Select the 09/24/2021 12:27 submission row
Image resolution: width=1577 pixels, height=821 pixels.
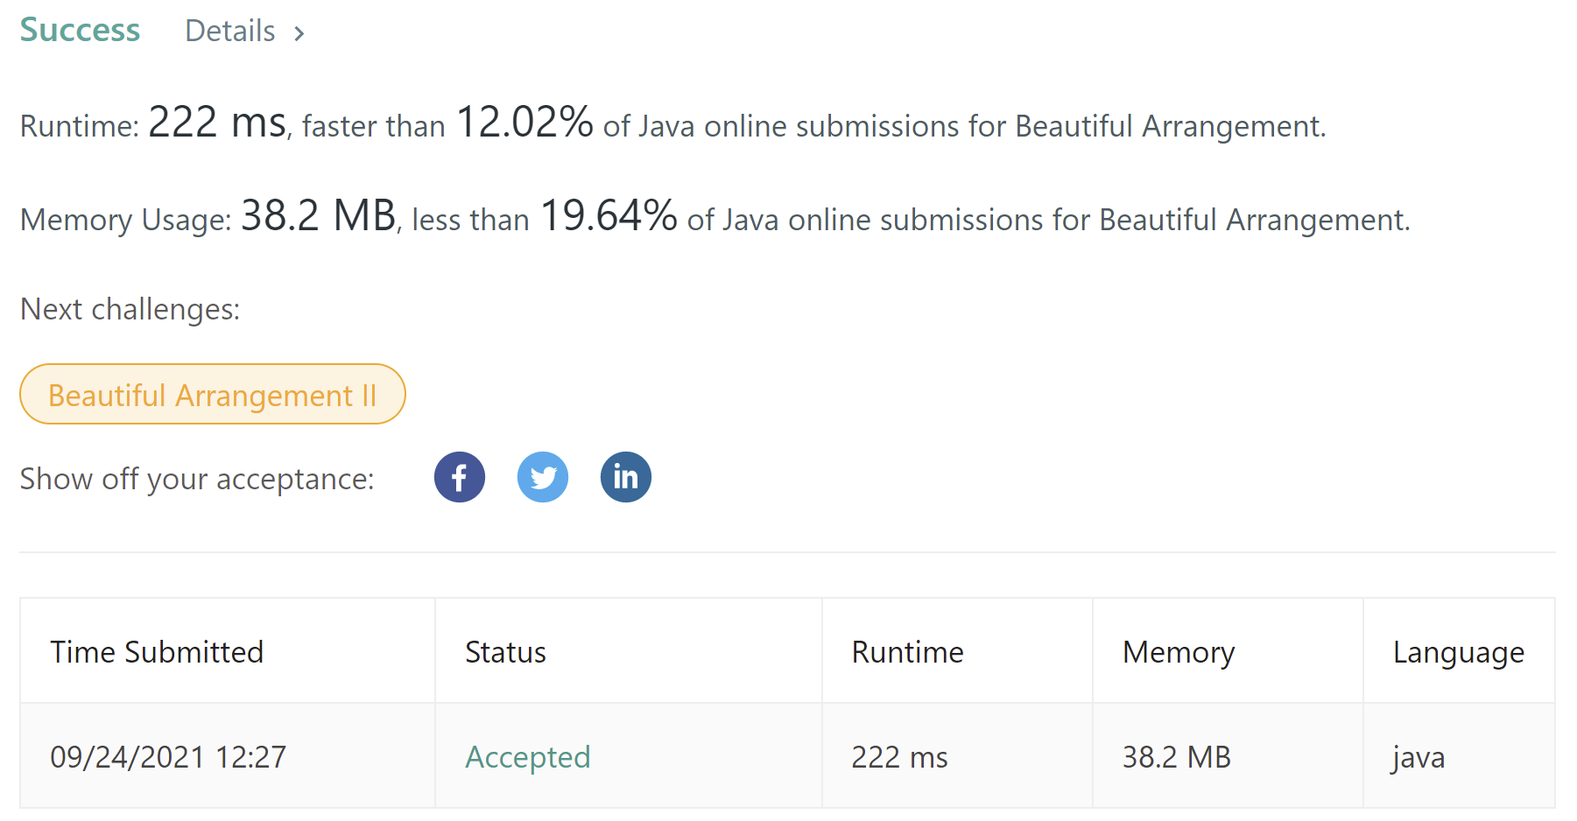coord(787,755)
